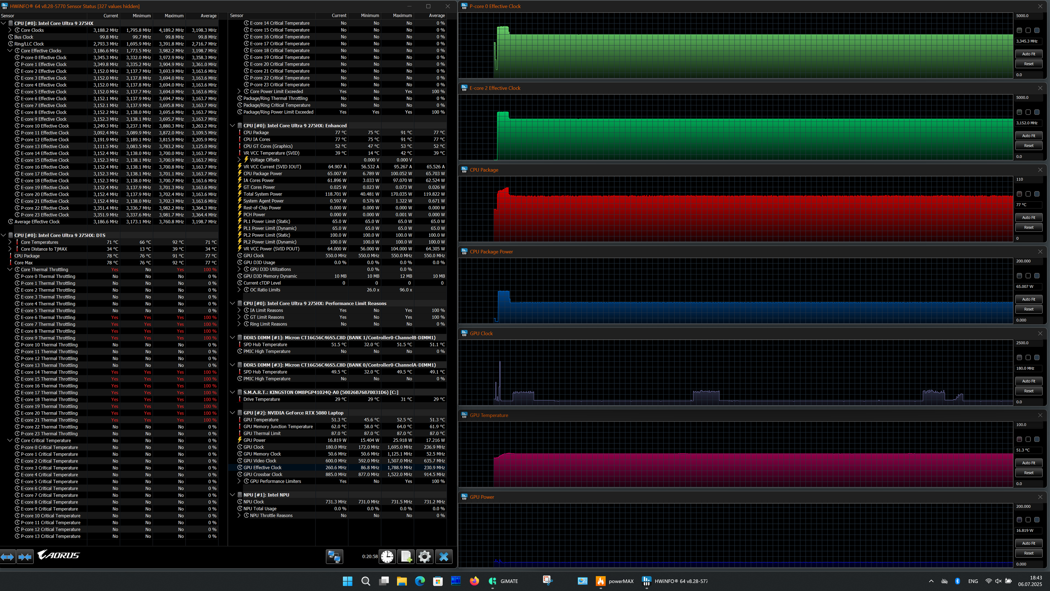Collapse Core Effective Clocks tree node
This screenshot has width=1050, height=591.
pos(10,50)
